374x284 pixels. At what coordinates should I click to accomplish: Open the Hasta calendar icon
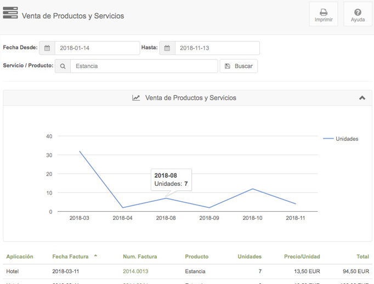(167, 48)
